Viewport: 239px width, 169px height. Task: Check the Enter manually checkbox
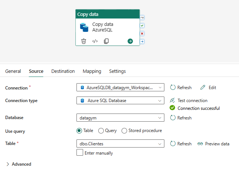pyautogui.click(x=80, y=152)
